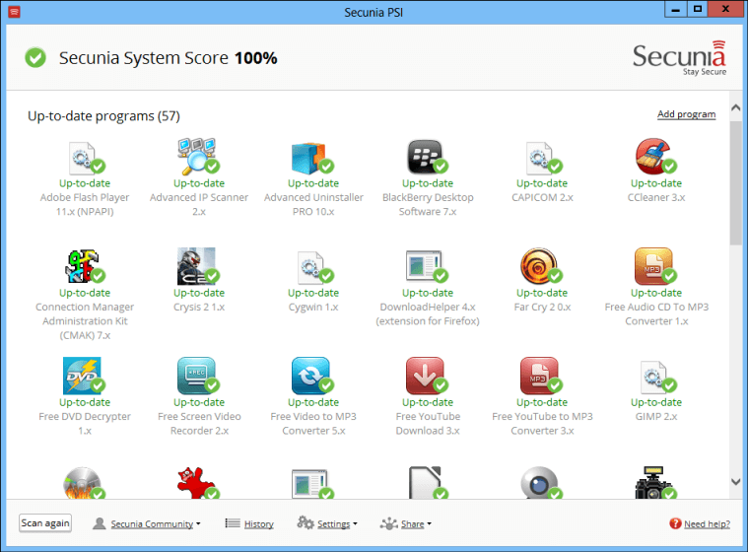Open the Free YouTube Download icon
The height and width of the screenshot is (552, 748).
pyautogui.click(x=427, y=376)
